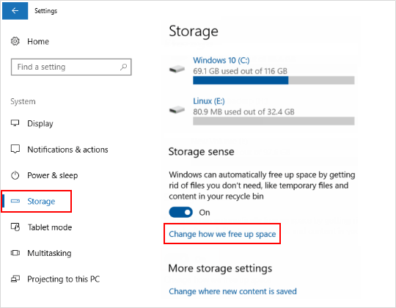Click the Projecting to this PC icon
The image size is (396, 308).
15,279
